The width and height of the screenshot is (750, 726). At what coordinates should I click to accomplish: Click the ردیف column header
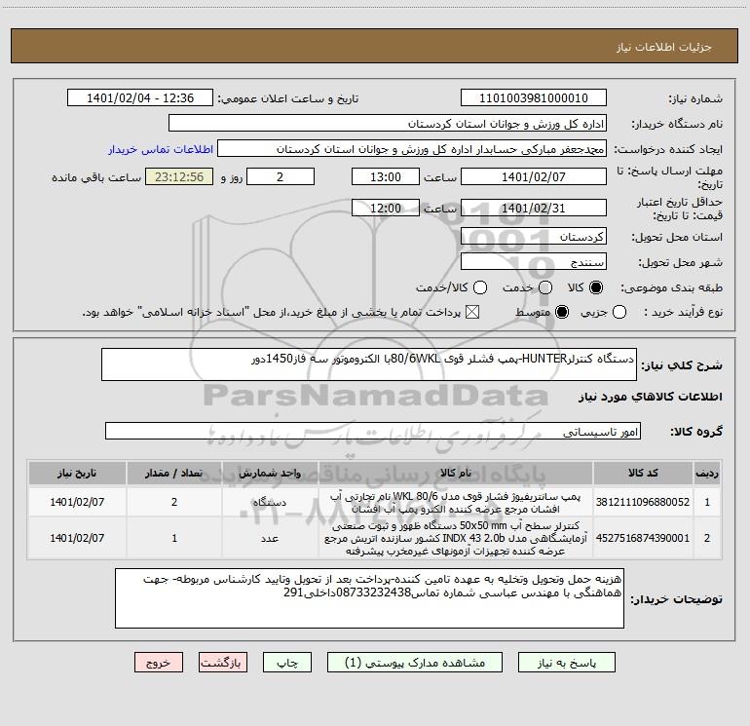[x=707, y=473]
